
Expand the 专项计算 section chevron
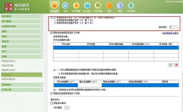point(41,90)
